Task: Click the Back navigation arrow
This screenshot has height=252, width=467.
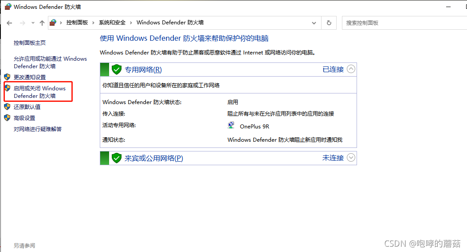Action: (x=9, y=23)
